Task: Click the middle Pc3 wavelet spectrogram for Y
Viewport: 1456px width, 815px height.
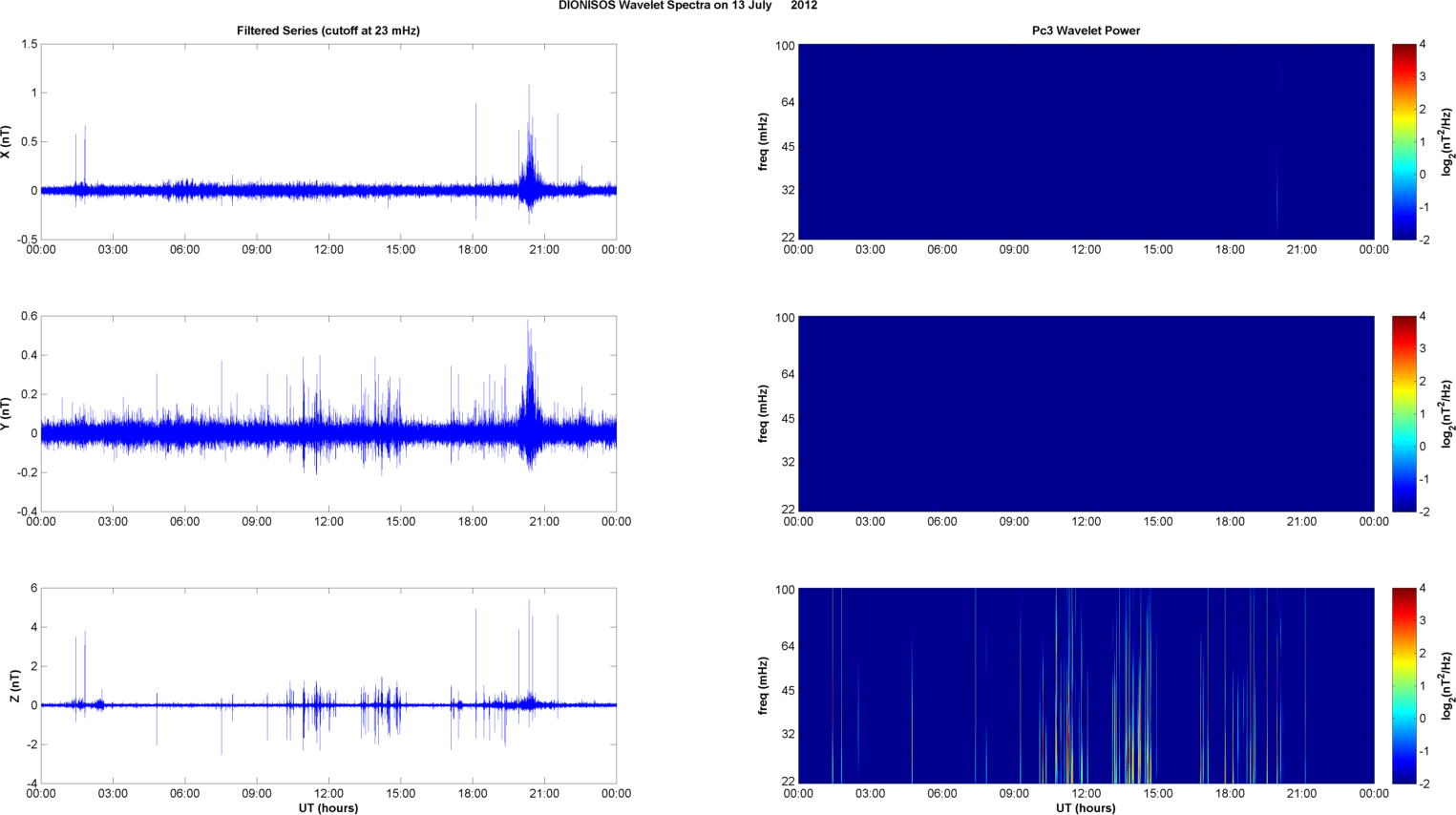Action: click(1086, 413)
